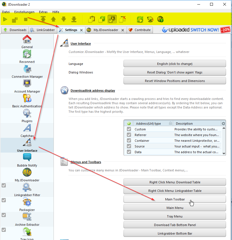Close the Settings tab
The height and width of the screenshot is (240, 232).
point(81,30)
